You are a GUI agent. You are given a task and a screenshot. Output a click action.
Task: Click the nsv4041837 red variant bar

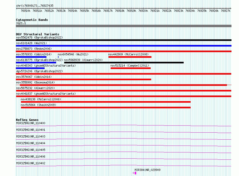click(124, 97)
